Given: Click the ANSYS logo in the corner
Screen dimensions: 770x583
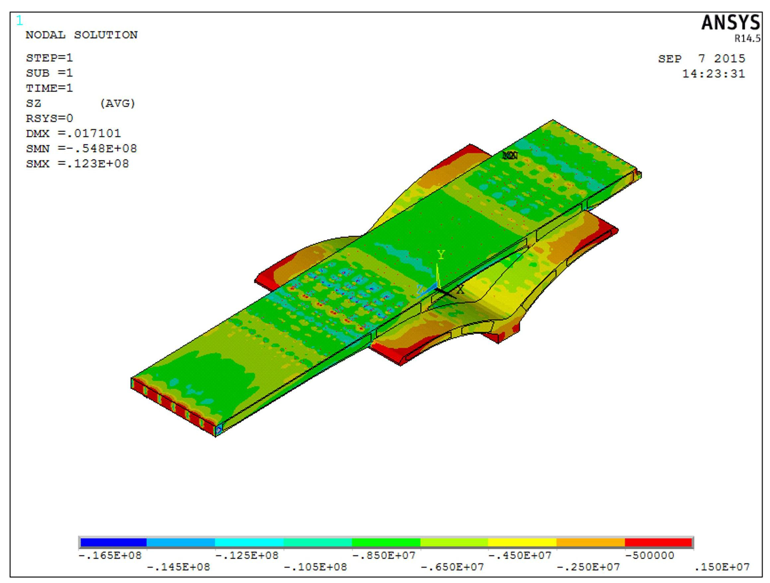Looking at the screenshot, I should click(730, 23).
